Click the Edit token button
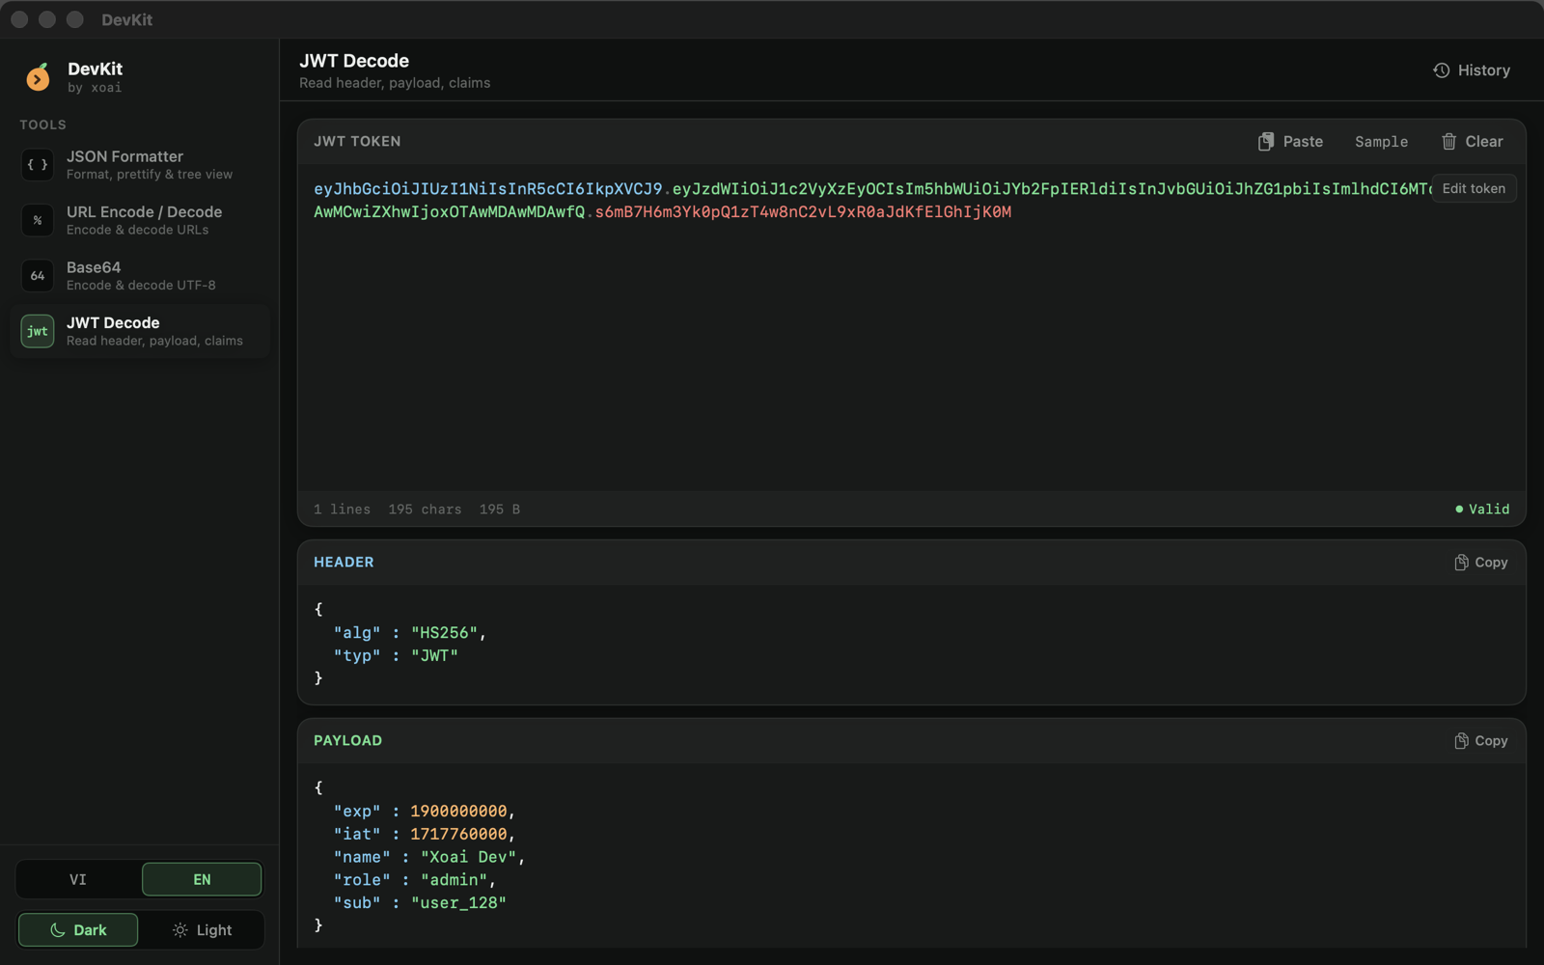The width and height of the screenshot is (1544, 965). tap(1474, 188)
